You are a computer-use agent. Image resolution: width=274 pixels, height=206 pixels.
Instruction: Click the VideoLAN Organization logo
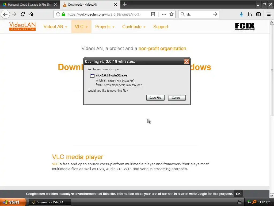tap(22, 27)
